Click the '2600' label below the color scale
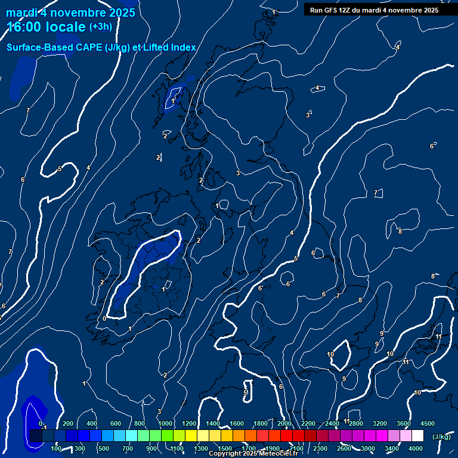 [344, 448]
